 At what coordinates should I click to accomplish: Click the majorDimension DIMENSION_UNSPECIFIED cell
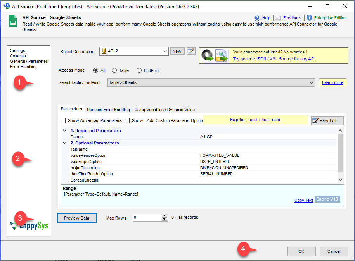coord(268,168)
